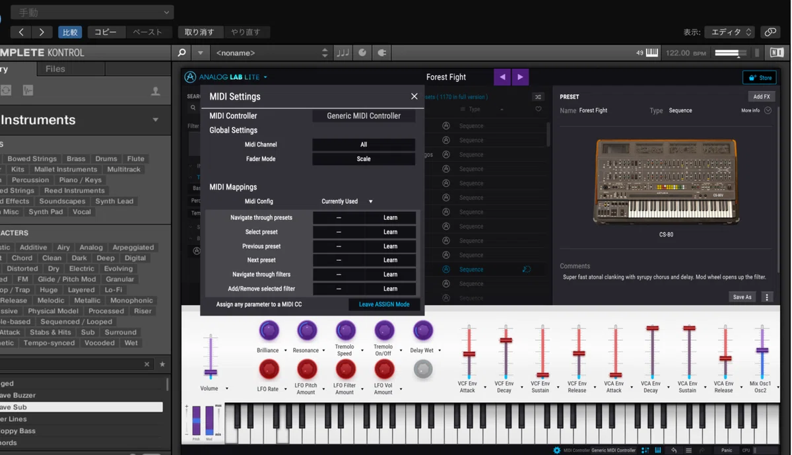
Task: Click the MIDI keyboard icon beside 49
Action: (652, 53)
